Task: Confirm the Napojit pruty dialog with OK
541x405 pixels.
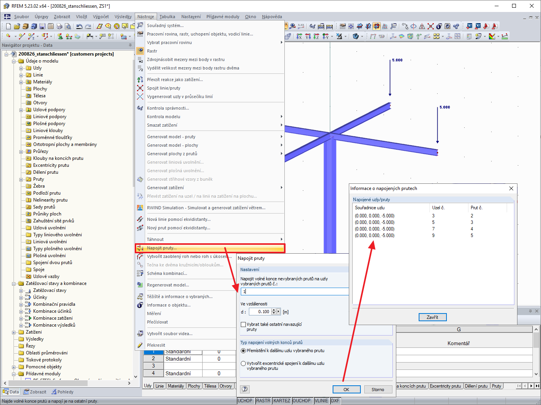Action: tap(347, 390)
